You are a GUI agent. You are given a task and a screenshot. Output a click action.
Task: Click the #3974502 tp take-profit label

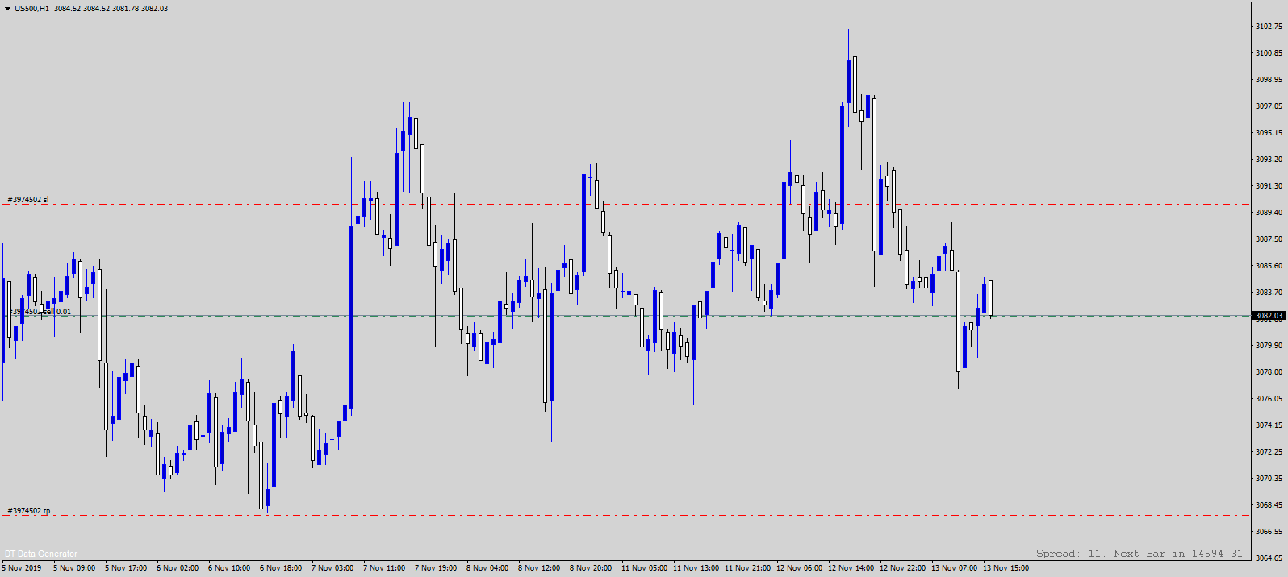coord(29,511)
